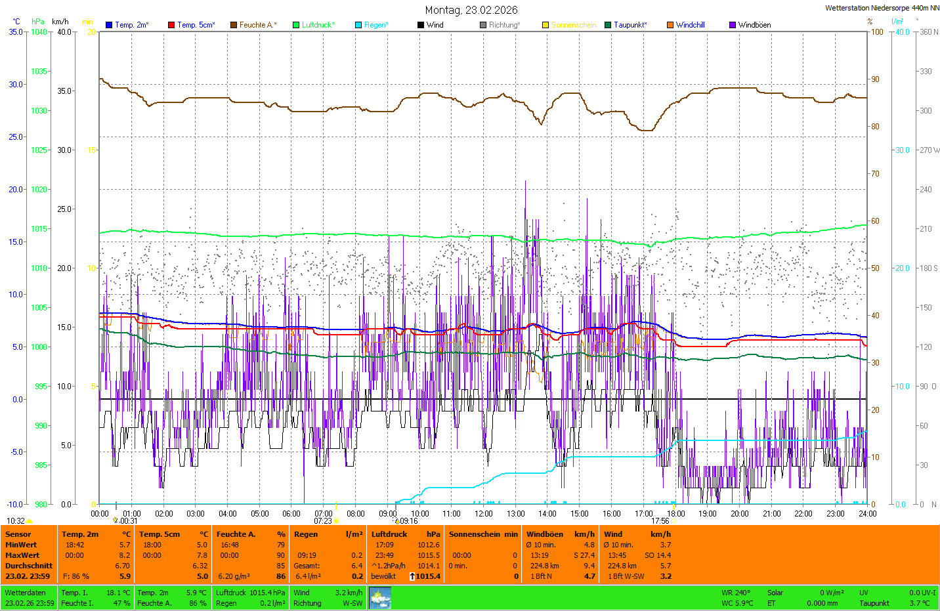Click the blue Temp. 2m legend square

[x=109, y=25]
